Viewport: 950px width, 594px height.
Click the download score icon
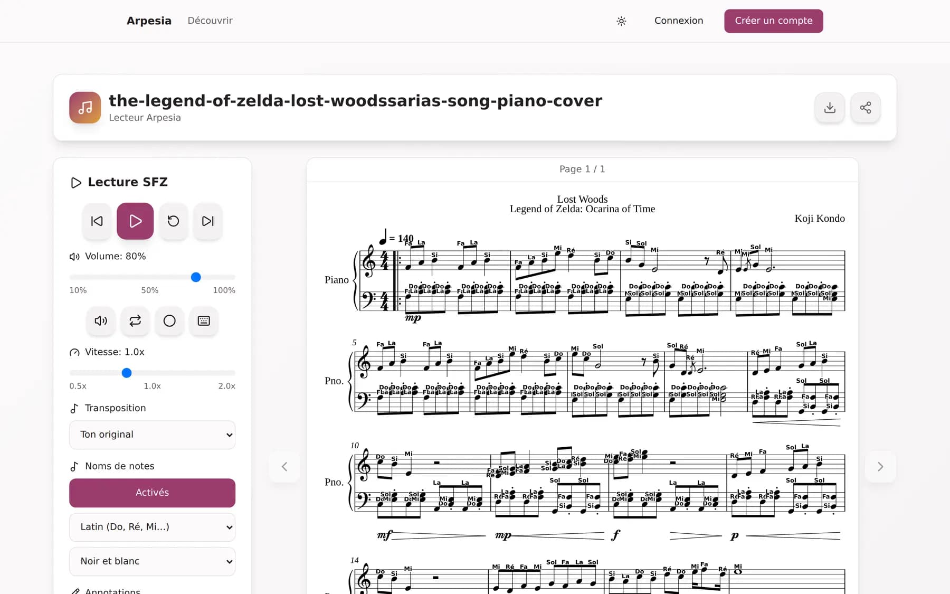(x=830, y=108)
